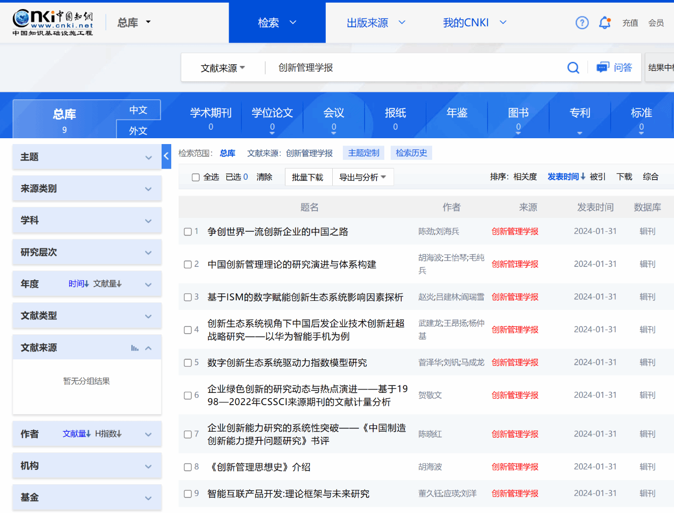The width and height of the screenshot is (674, 513).
Task: Sort 年度 by 文献量 arrow
Action: coord(108,284)
